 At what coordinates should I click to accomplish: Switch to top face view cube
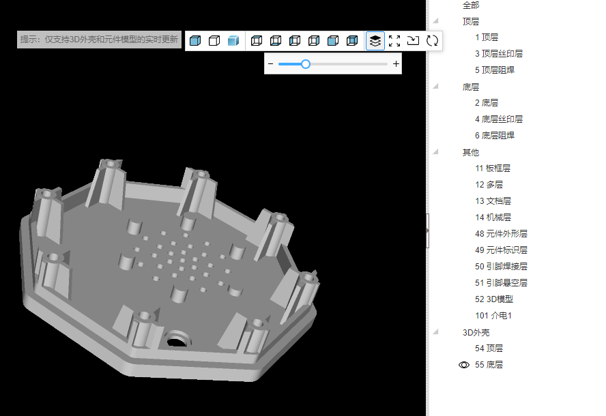(x=256, y=40)
